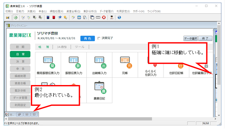Screen dimensions: 225x129
Task: Click the vertical scrollbar up arrow
Action: tap(219, 23)
